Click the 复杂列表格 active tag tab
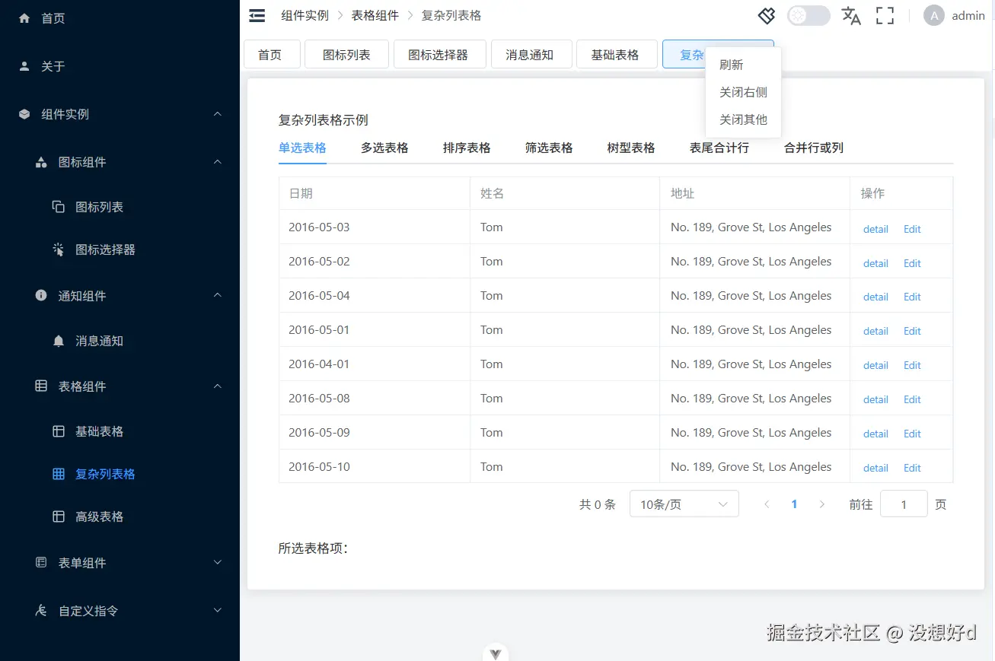Image resolution: width=995 pixels, height=661 pixels. [x=685, y=55]
